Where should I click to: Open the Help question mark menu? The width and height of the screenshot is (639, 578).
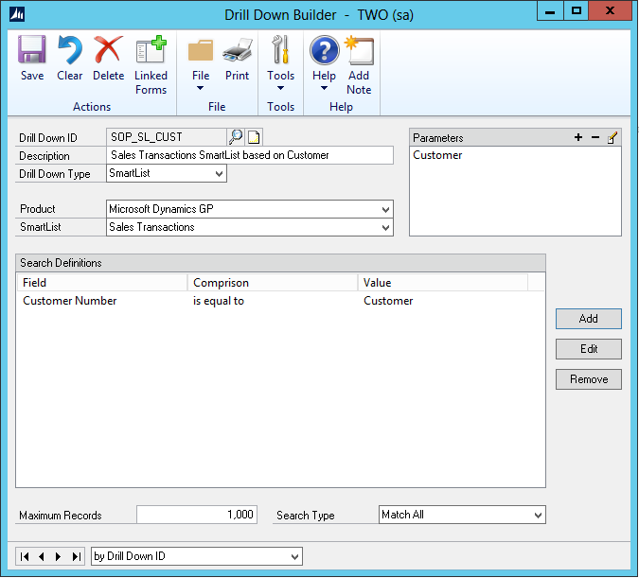point(325,50)
